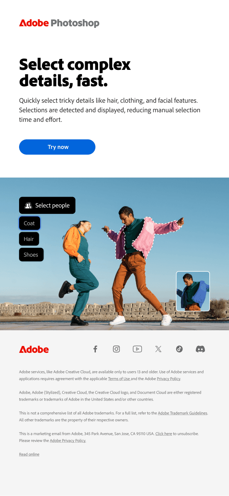The width and height of the screenshot is (229, 496).
Task: Click the Select people button
Action: [x=47, y=205]
